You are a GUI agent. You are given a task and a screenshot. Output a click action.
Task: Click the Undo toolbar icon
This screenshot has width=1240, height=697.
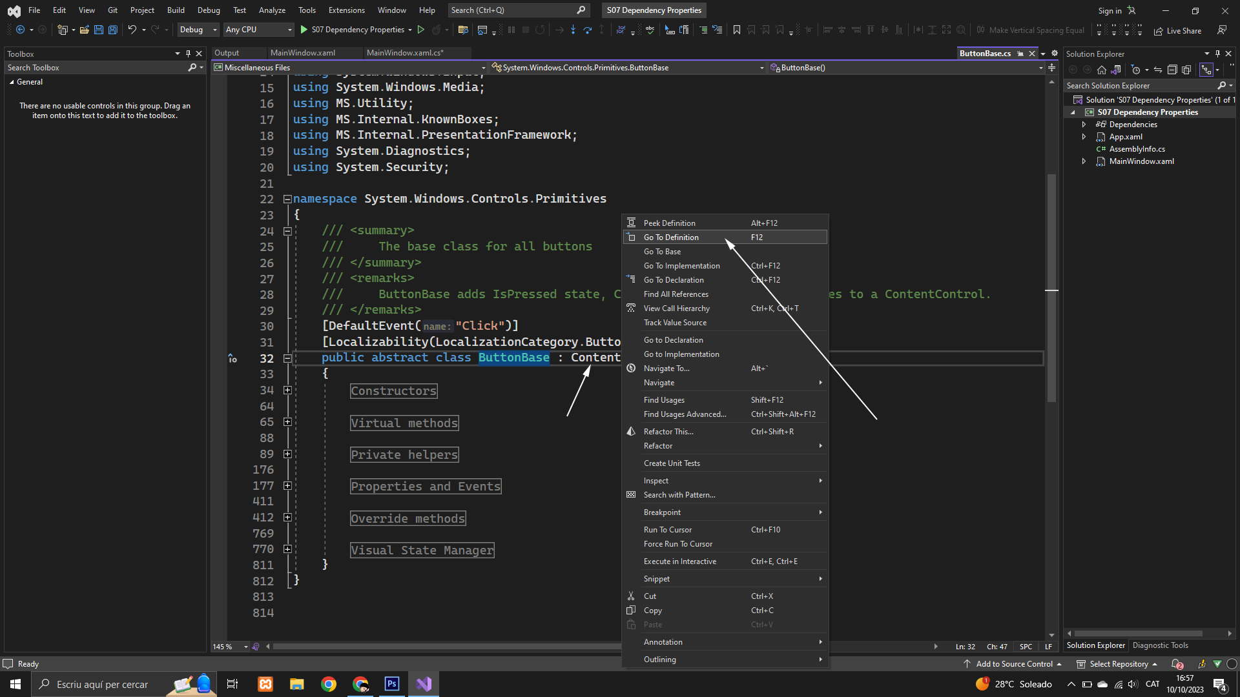pos(132,30)
